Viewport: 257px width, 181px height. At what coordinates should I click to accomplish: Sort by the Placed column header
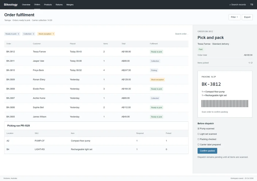tap(73, 44)
